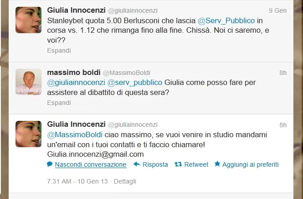Click the massimo boldi display name
The image size is (303, 199).
coord(74,73)
